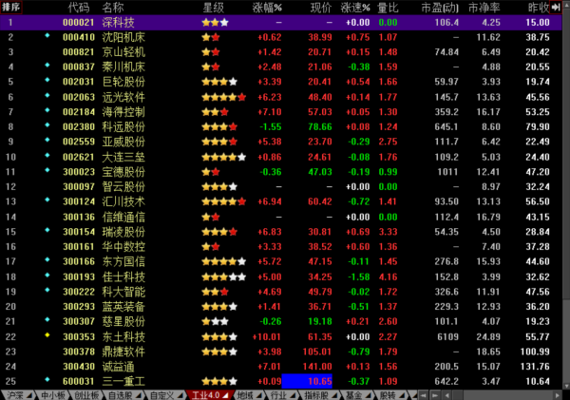
Task: Click the cyan diamond marker beside 300023 宝德股份
Action: 47,170
